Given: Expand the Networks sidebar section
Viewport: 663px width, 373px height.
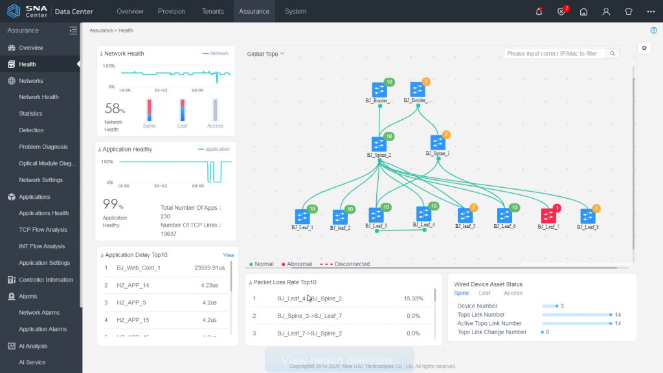Looking at the screenshot, I should coord(31,81).
